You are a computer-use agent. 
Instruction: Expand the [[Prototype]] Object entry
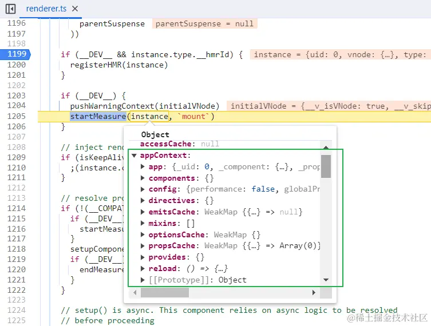coord(143,280)
